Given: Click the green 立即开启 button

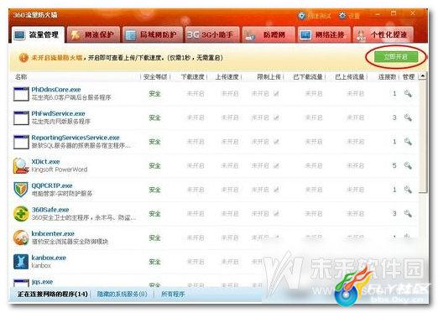Looking at the screenshot, I should point(396,57).
